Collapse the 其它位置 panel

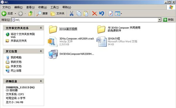41,51
